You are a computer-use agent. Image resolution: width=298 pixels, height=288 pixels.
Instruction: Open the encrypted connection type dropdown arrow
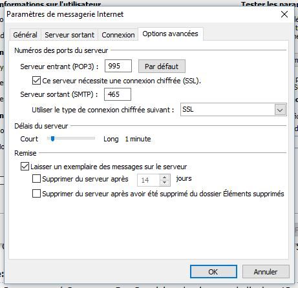coord(280,110)
